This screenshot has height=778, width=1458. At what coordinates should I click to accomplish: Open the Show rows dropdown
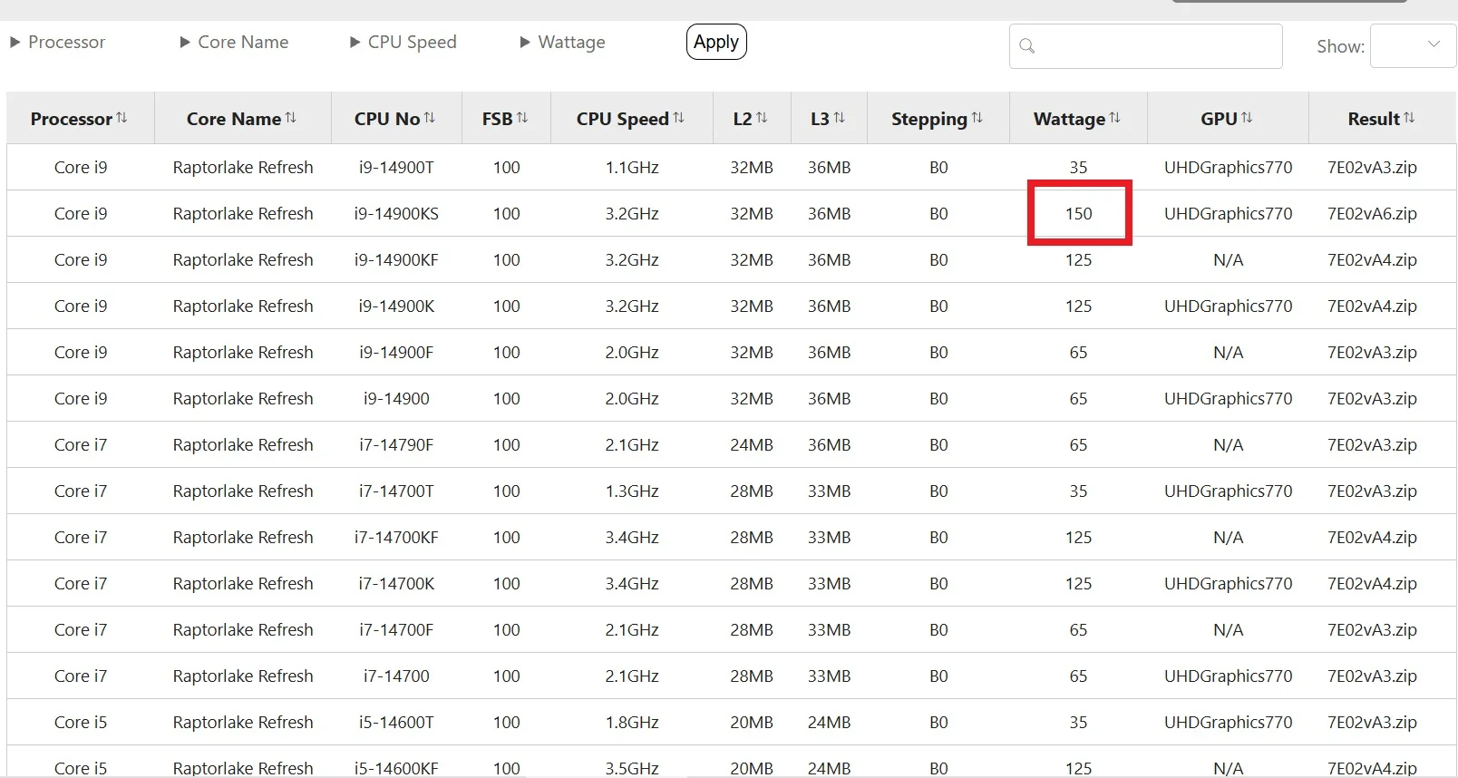[x=1413, y=45]
